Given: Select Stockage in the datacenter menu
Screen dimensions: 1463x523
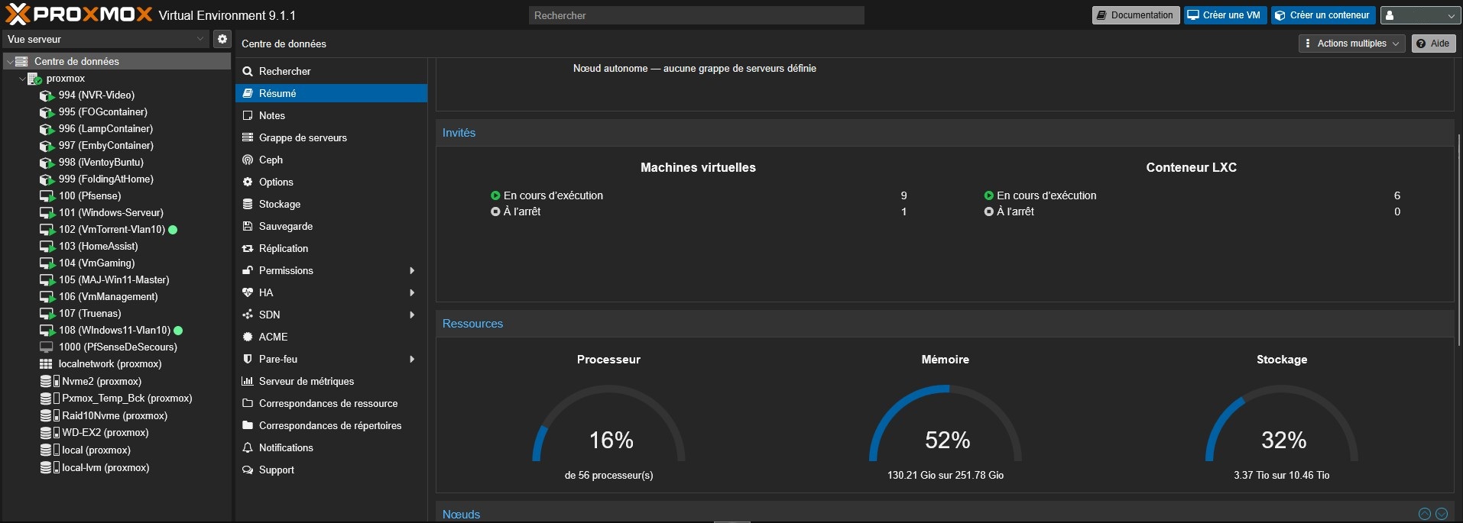Looking at the screenshot, I should point(279,204).
